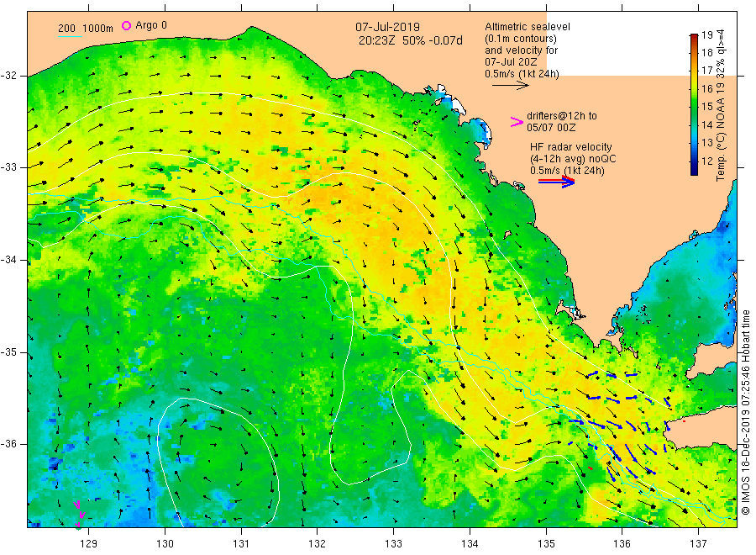Click the Altimetric sealevel legend heading

(528, 27)
